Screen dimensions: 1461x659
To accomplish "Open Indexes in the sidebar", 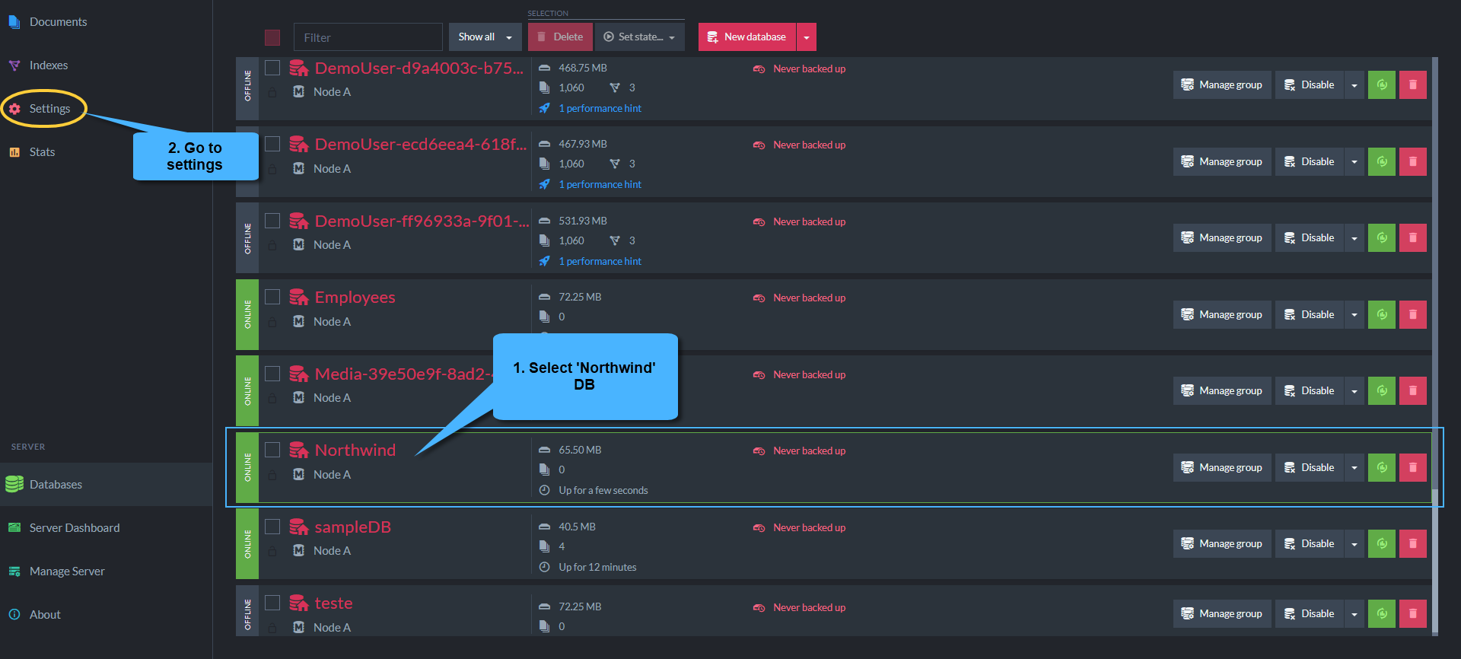I will click(49, 65).
